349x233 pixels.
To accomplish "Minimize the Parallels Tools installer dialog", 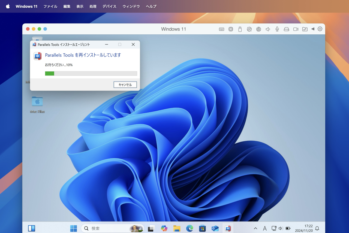I will coord(107,44).
